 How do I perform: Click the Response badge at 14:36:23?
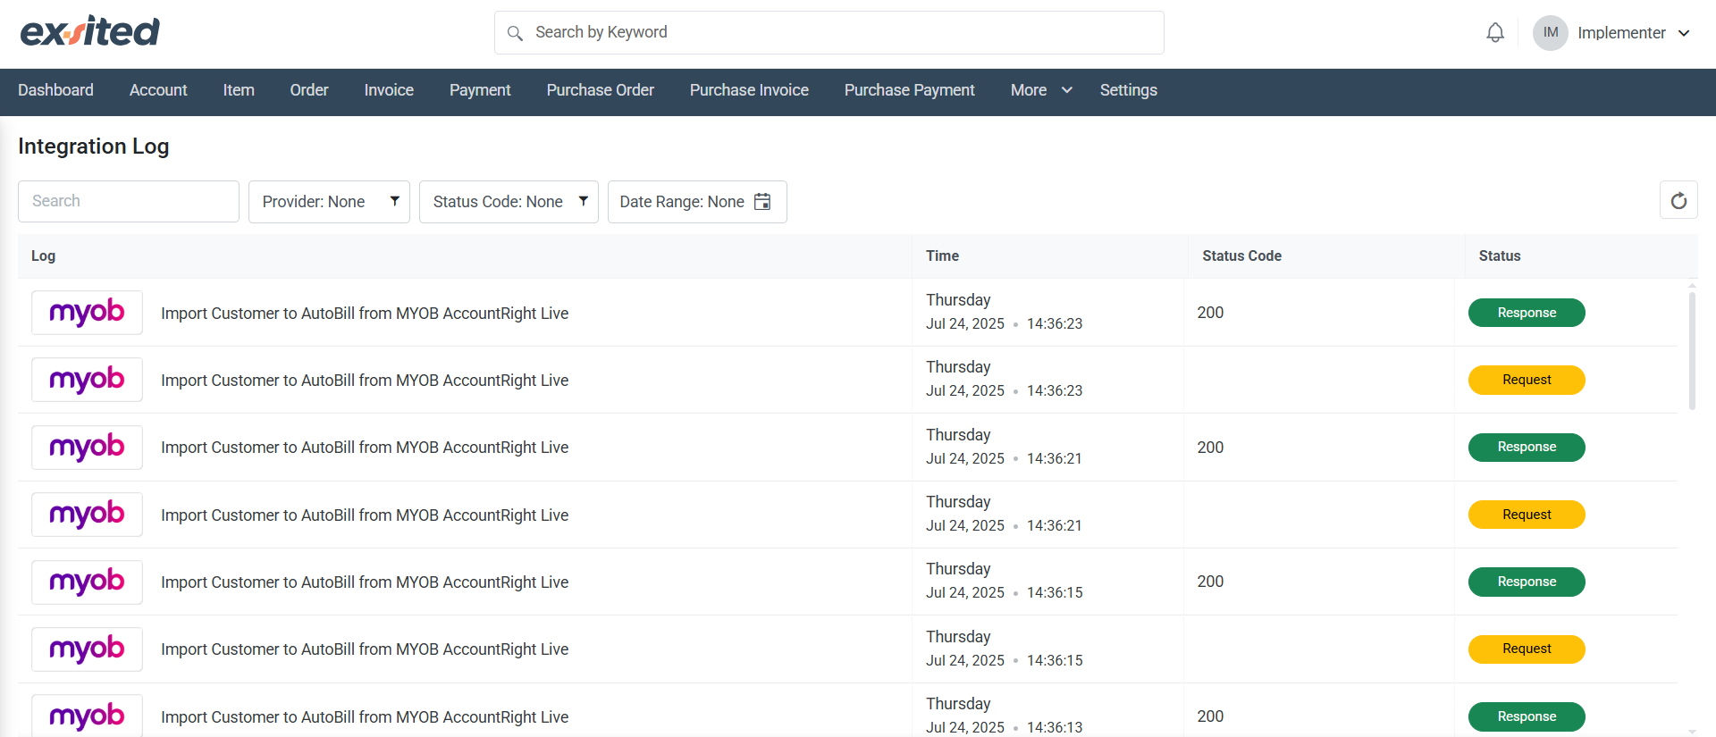click(1527, 313)
